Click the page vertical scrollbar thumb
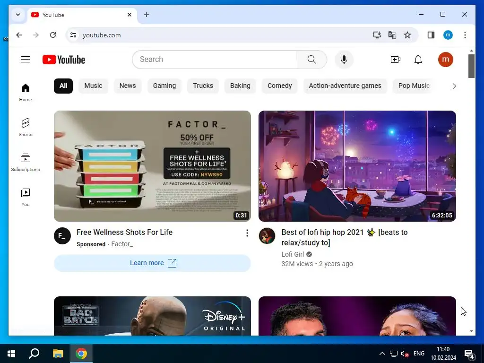 pos(471,66)
